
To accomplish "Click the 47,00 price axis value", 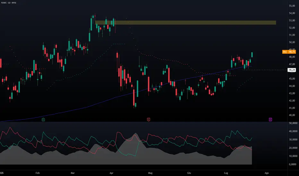I will [292, 64].
